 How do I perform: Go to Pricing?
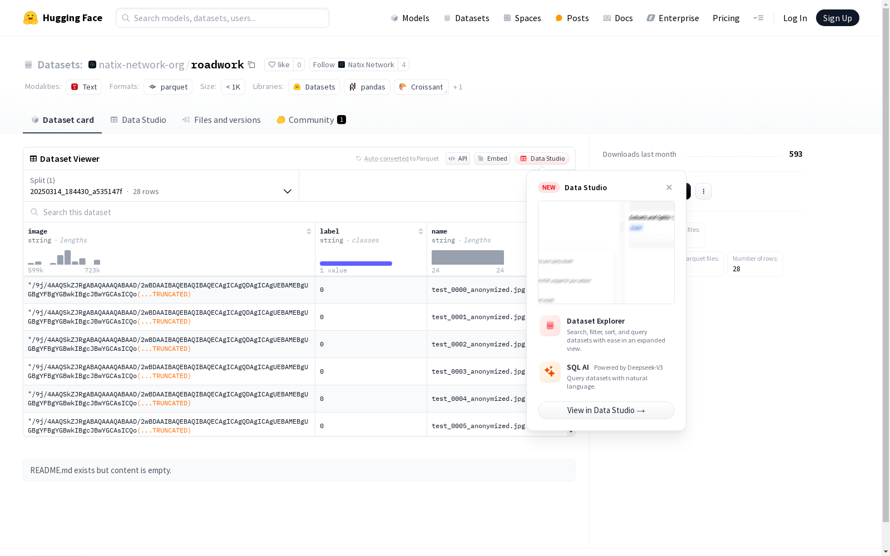click(726, 18)
